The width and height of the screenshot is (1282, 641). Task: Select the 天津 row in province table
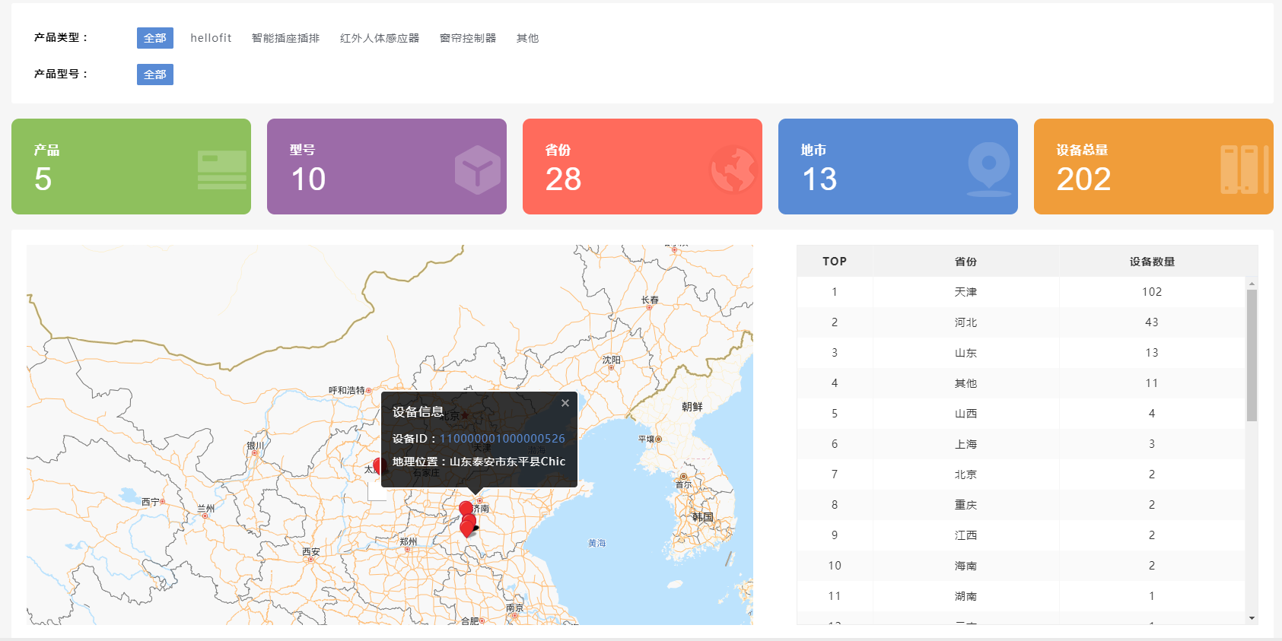[x=1021, y=292]
